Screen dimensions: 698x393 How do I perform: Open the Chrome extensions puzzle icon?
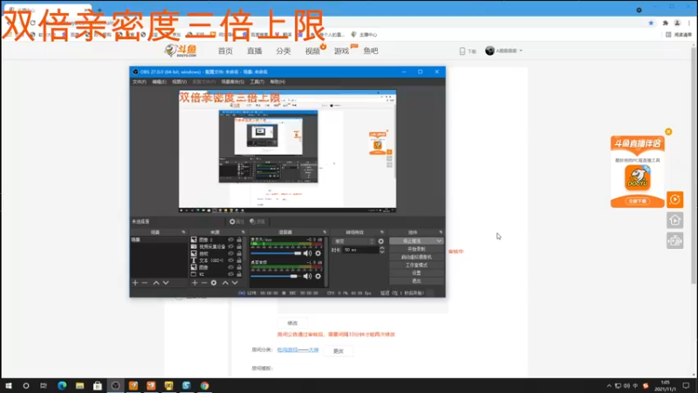tap(665, 23)
